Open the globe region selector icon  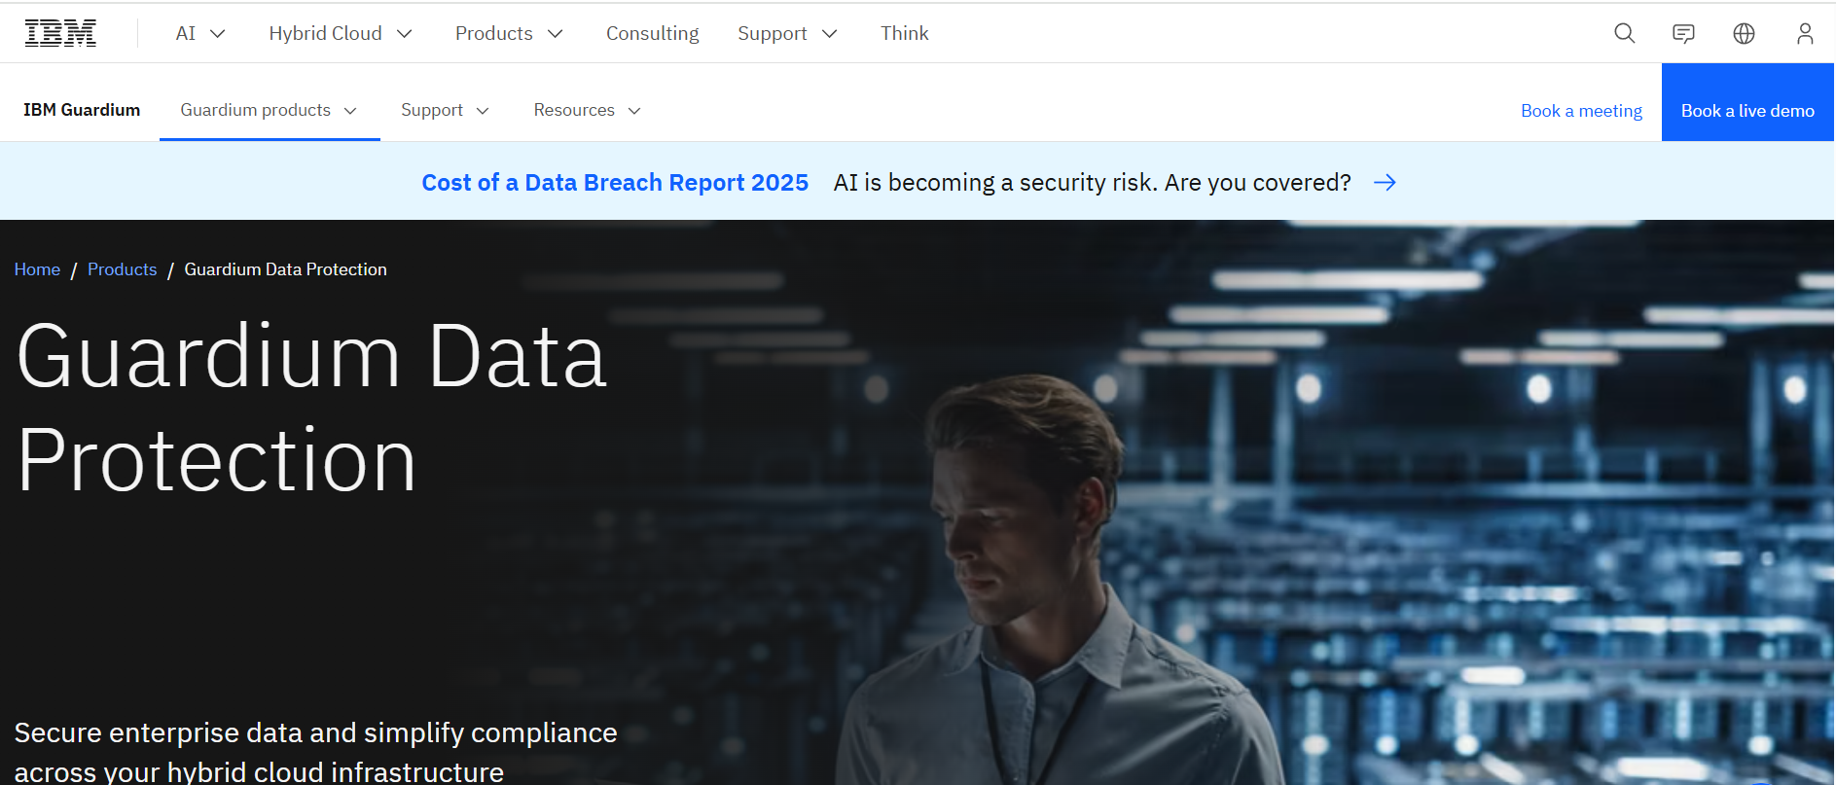coord(1744,33)
